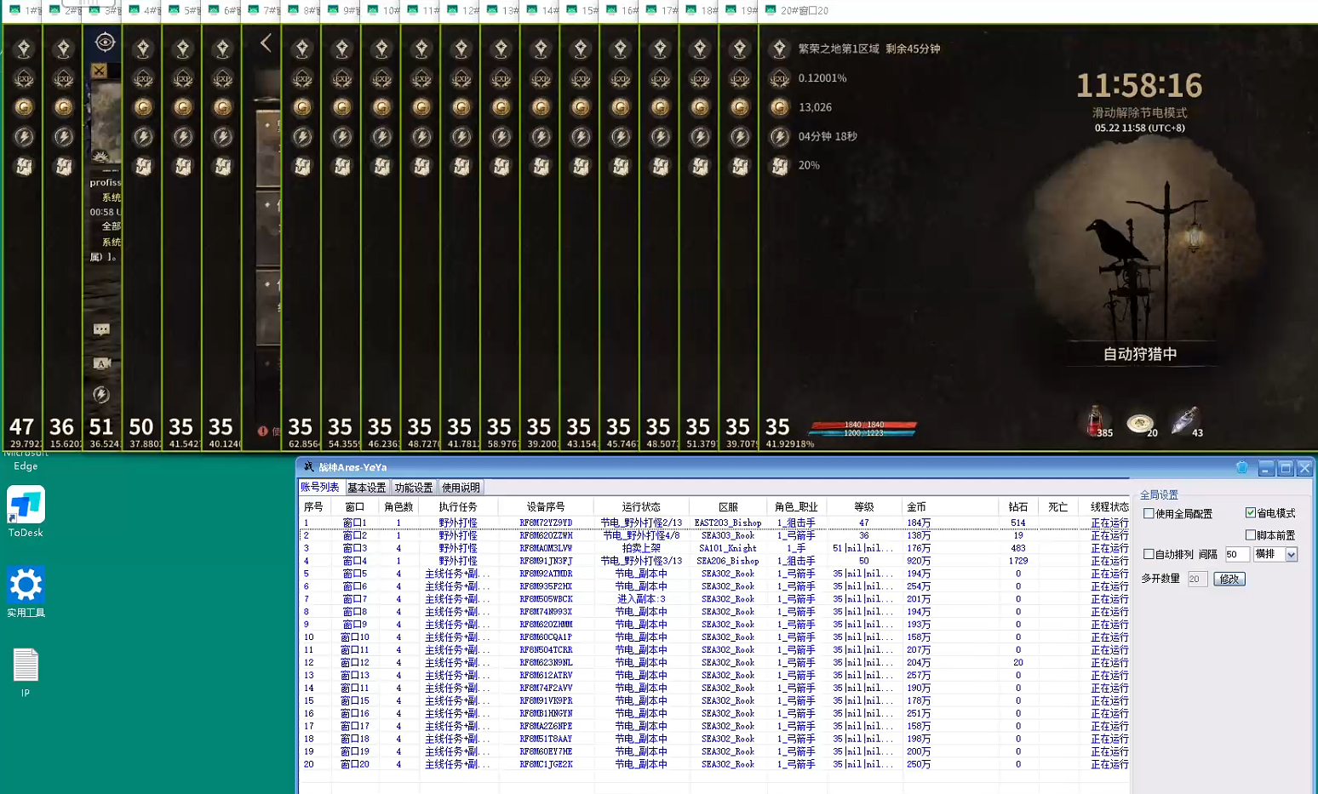
Task: Uncheck the 省电模式 checkbox
Action: point(1251,512)
